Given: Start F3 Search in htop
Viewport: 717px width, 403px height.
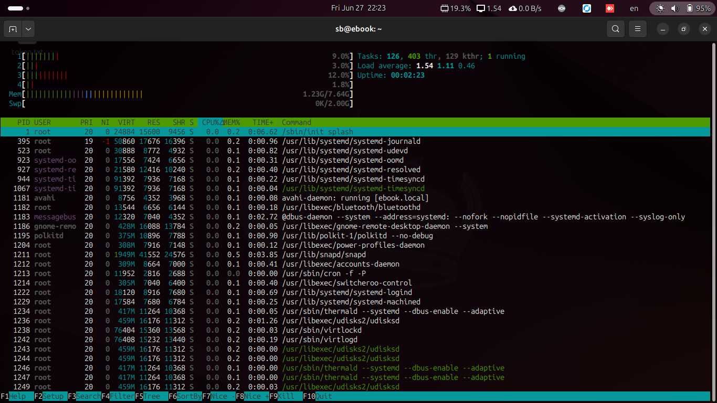Looking at the screenshot, I should coord(85,396).
